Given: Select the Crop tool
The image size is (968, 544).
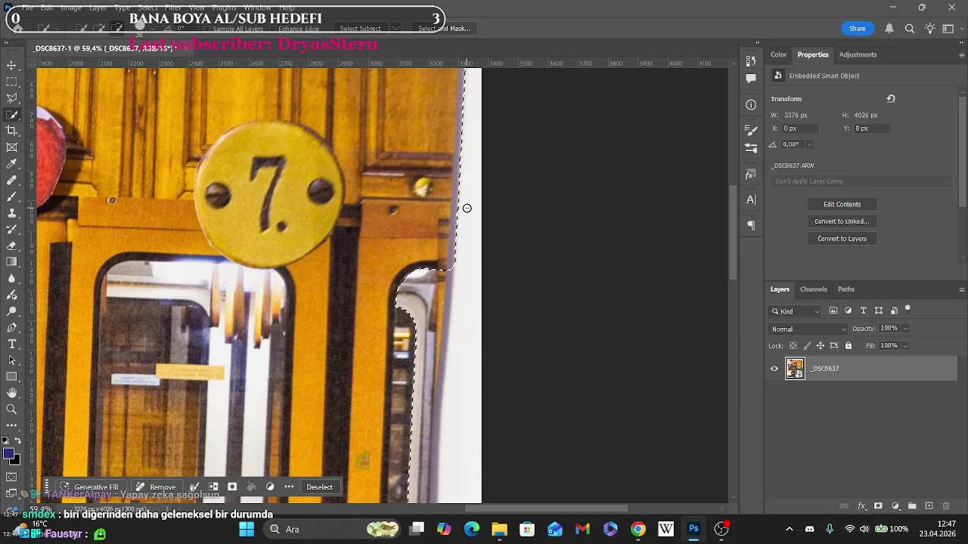Looking at the screenshot, I should (x=12, y=131).
